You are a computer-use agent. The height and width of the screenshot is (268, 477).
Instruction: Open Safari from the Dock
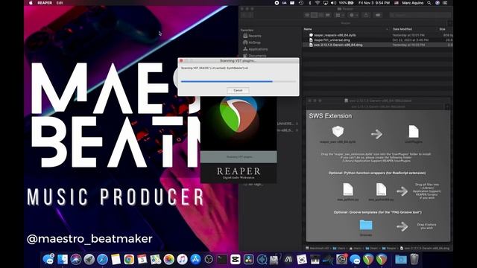(x=103, y=259)
